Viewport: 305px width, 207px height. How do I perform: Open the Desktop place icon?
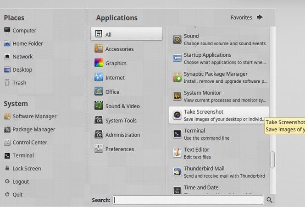click(7, 69)
